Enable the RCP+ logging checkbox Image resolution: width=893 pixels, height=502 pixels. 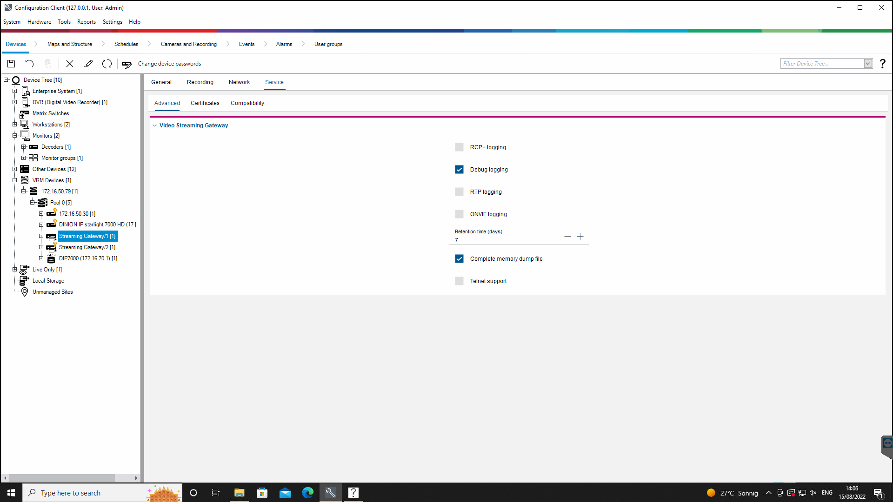click(459, 147)
